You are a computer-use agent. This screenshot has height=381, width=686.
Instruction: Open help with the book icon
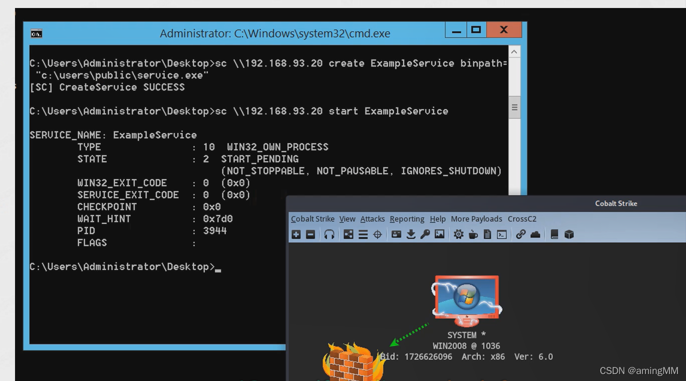tap(554, 234)
